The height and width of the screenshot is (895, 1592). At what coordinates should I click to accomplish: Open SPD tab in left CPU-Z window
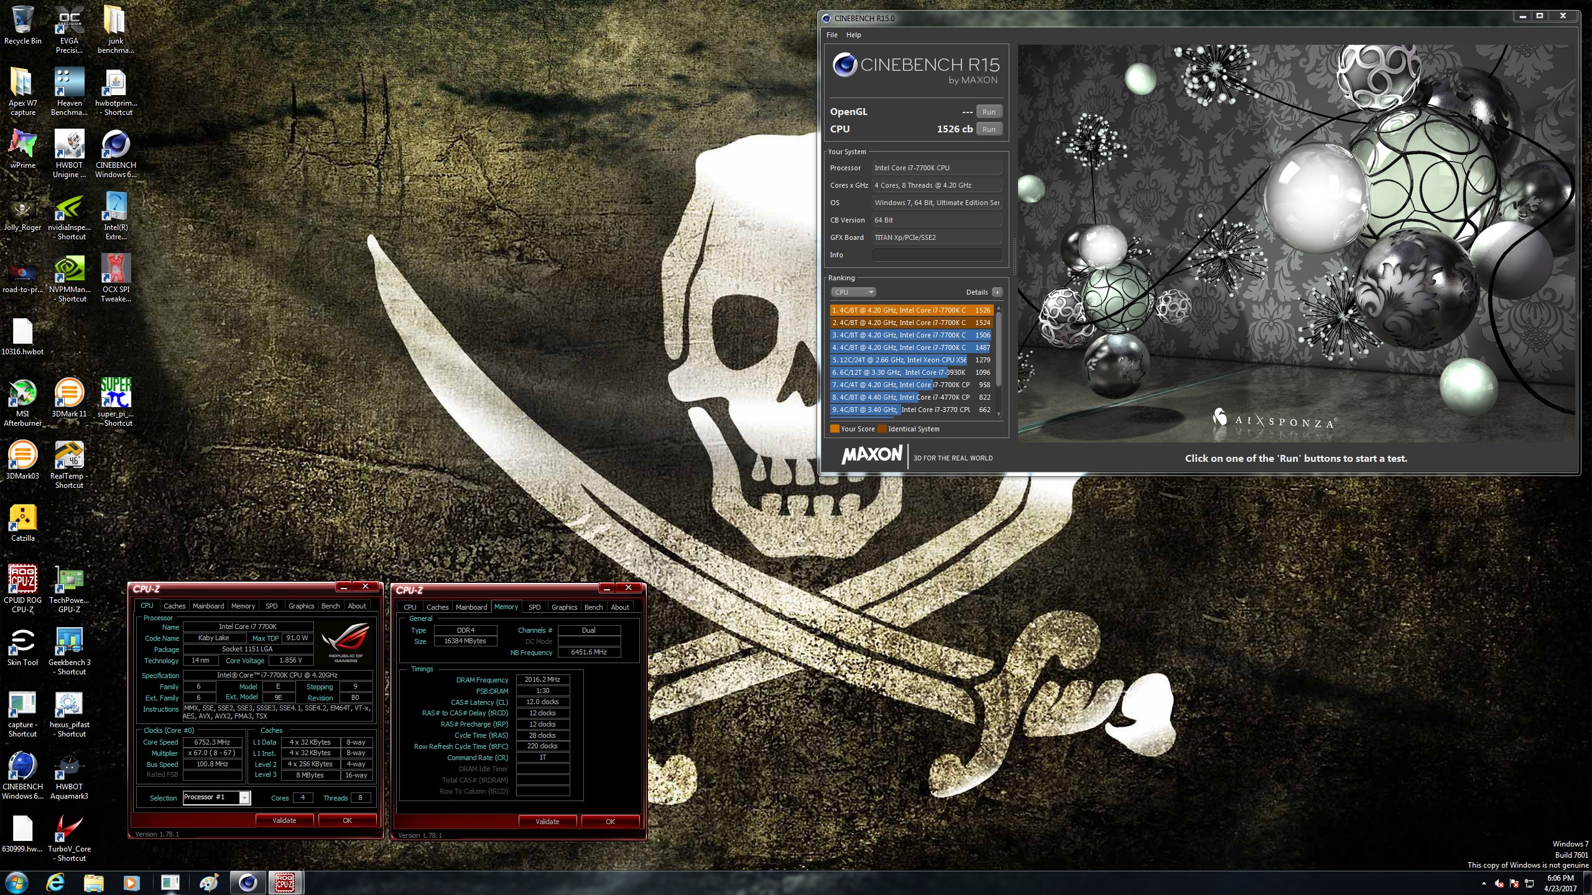(x=271, y=606)
